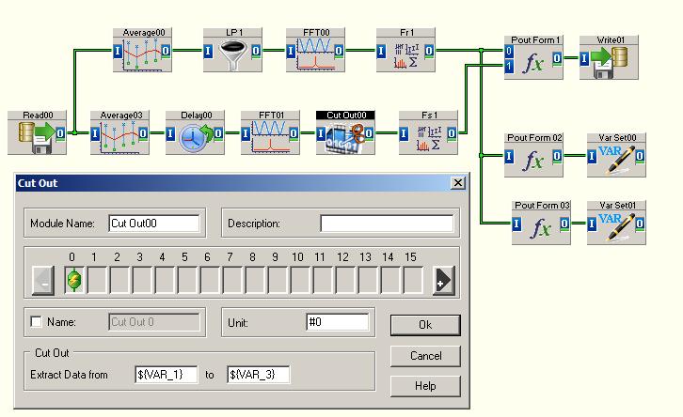
Task: Click the disabled Cut Out 0 name field
Action: (x=154, y=322)
